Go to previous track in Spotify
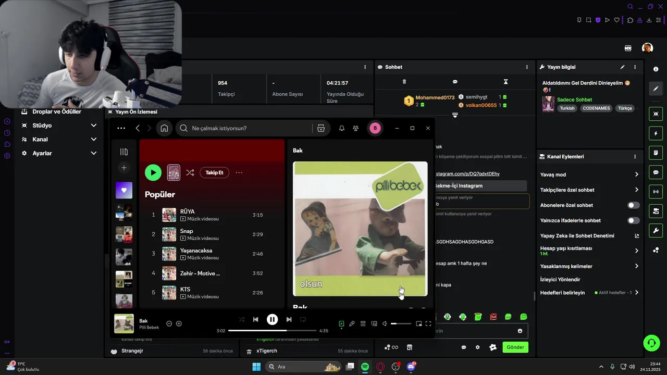The width and height of the screenshot is (667, 375). 255,319
